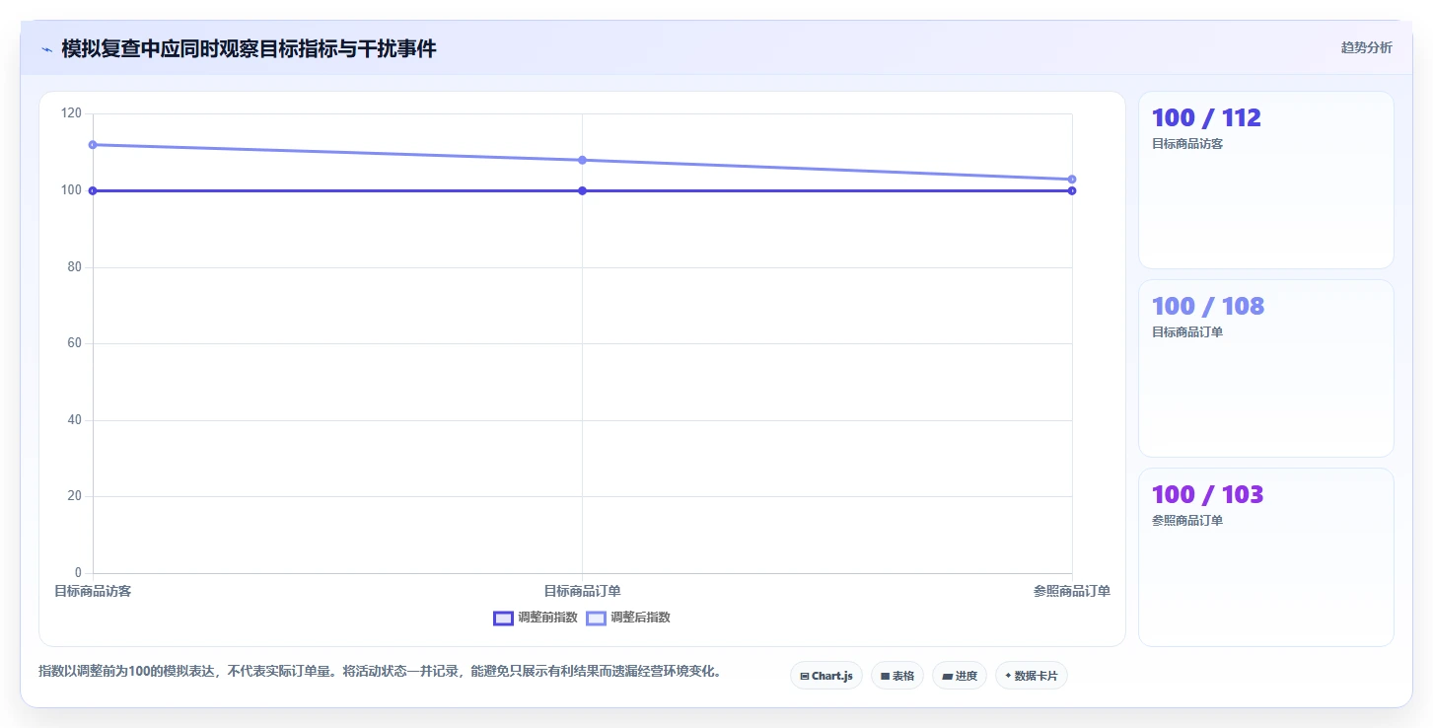Select the 进度 chip

[x=960, y=676]
